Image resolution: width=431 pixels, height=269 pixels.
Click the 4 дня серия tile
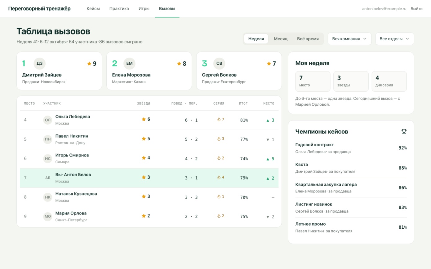[389, 82]
